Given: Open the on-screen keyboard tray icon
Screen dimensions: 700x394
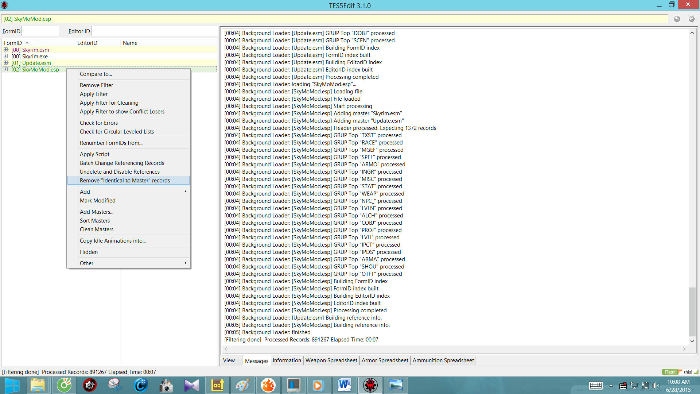Looking at the screenshot, I should click(596, 386).
